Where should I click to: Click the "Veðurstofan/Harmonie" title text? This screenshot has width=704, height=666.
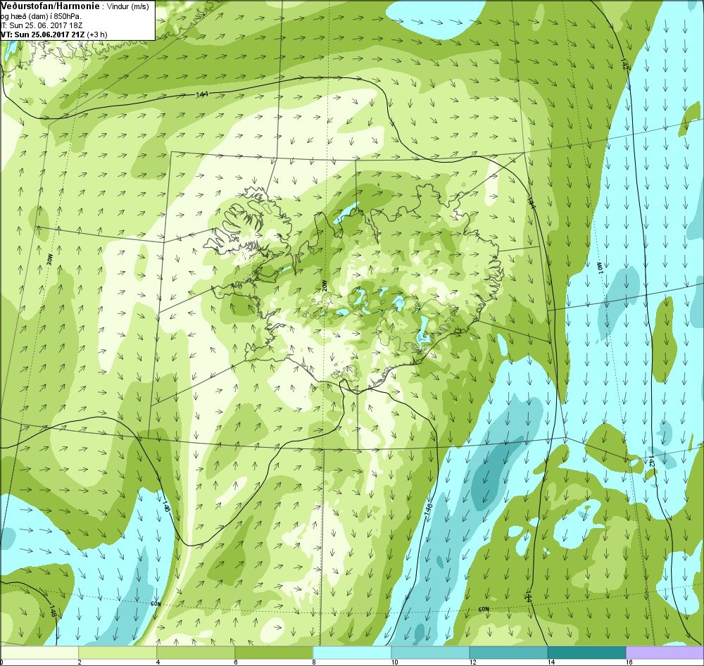(x=50, y=6)
